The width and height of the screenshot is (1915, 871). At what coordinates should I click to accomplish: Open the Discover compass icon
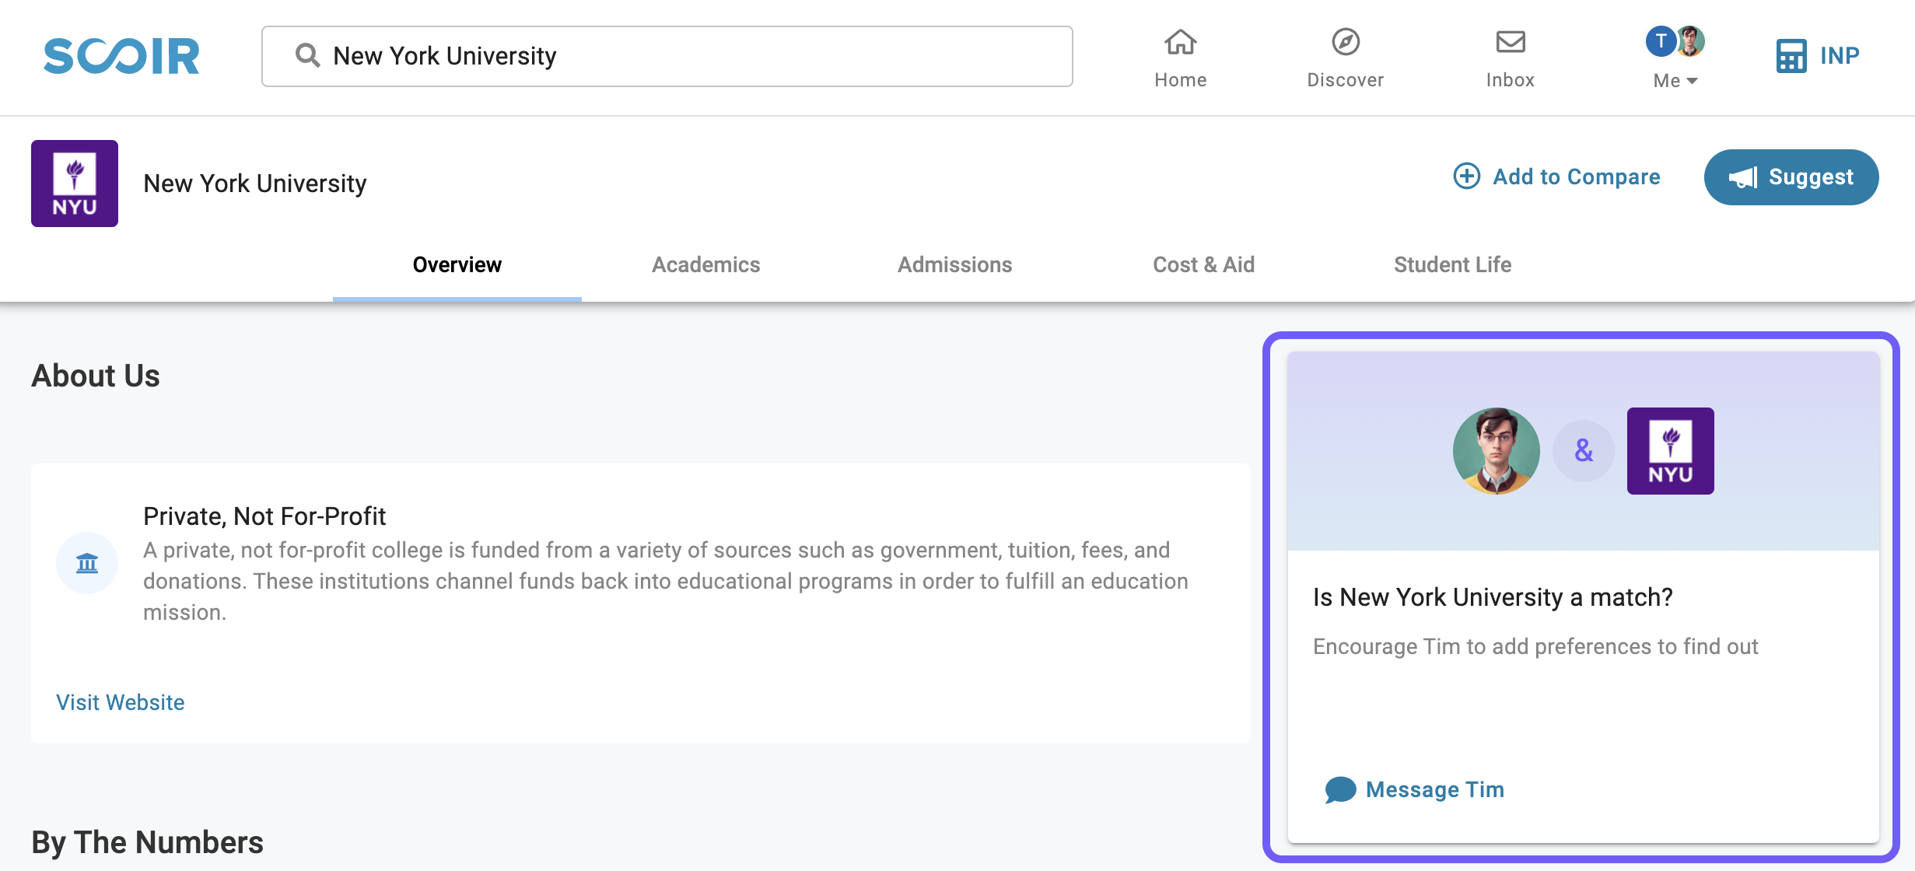pyautogui.click(x=1346, y=42)
